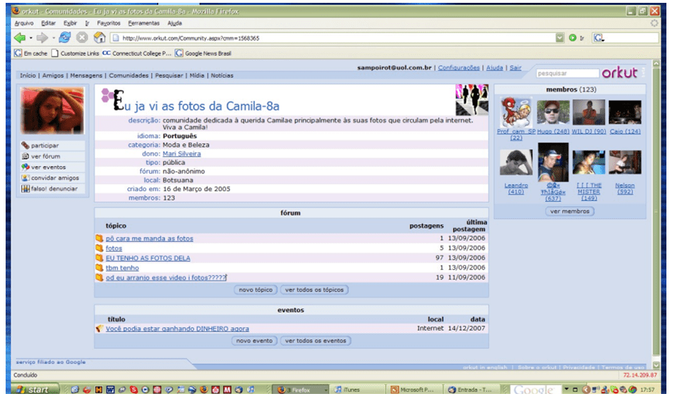Click into the orkut pesquisar search field

pyautogui.click(x=568, y=73)
